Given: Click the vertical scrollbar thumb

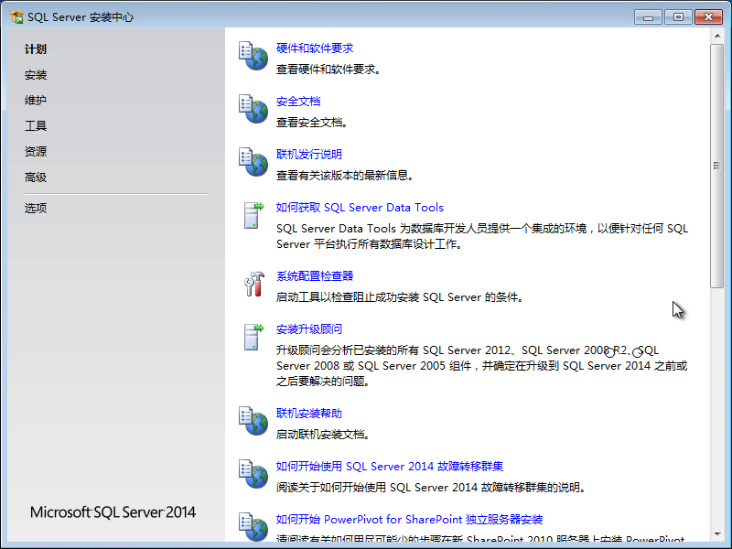Looking at the screenshot, I should [x=717, y=166].
